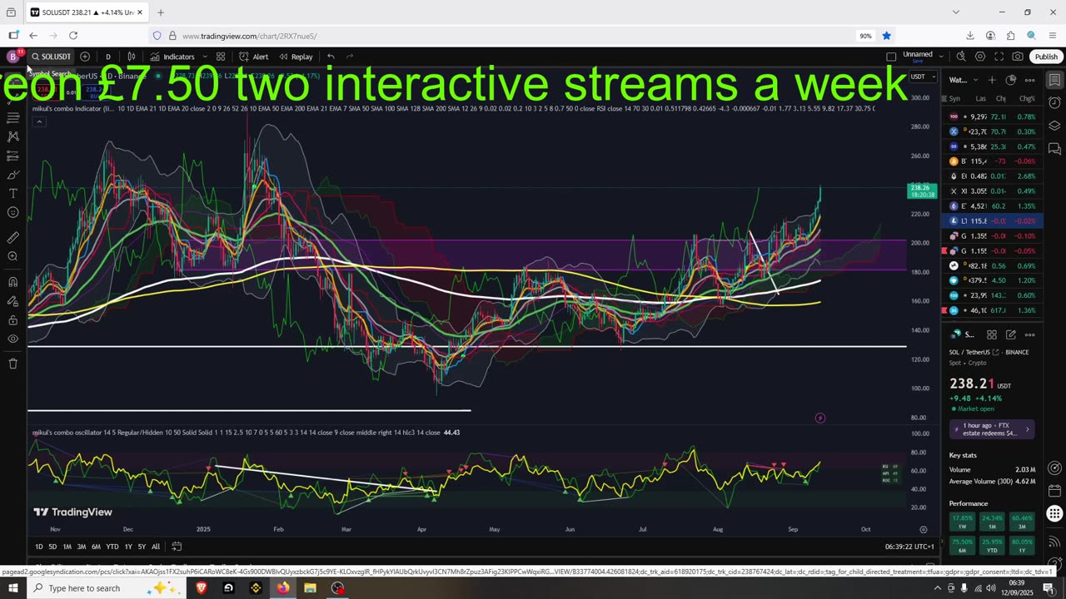Screen dimensions: 1066x599
Task: Select the Brush drawing tool
Action: click(12, 175)
